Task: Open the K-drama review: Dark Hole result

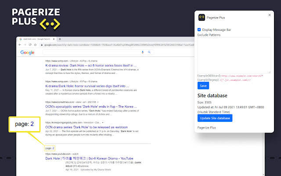Action: (91, 65)
